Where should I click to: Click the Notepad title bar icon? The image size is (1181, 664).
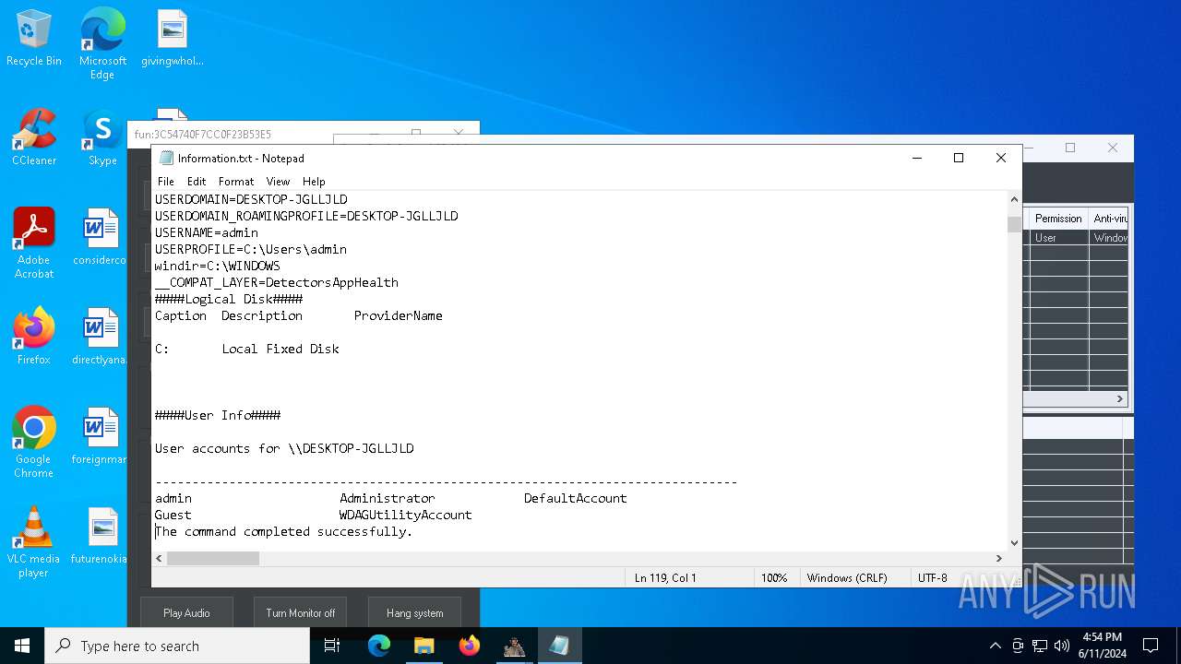click(x=167, y=158)
